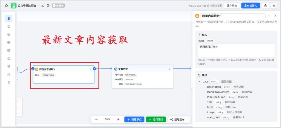Click the pencil edit icon beside the bot name
The height and width of the screenshot is (128, 281).
coord(43,5)
